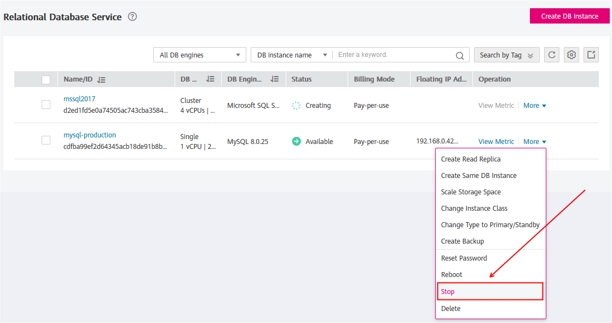Select the checkbox for mssql2017 instance

[46, 105]
